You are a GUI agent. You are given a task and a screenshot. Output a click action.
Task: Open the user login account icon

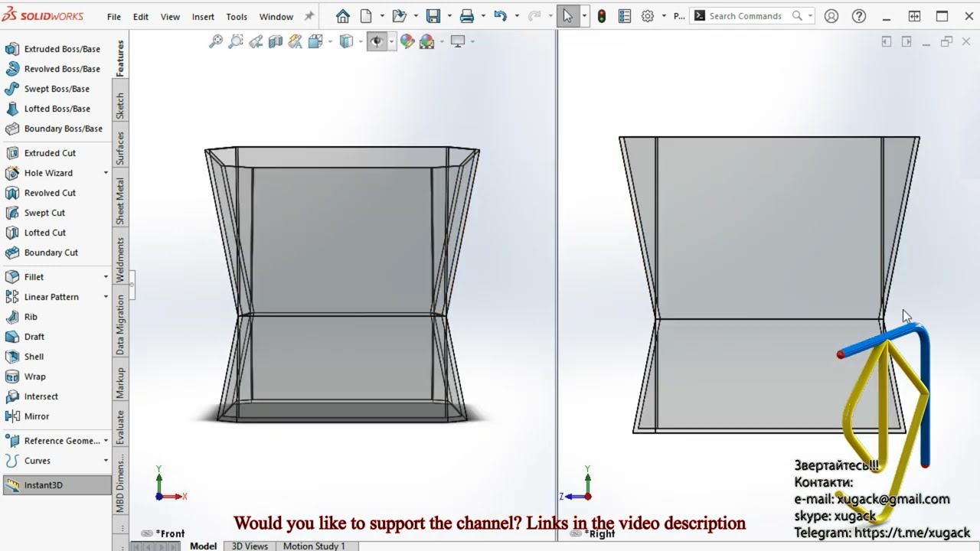point(831,16)
